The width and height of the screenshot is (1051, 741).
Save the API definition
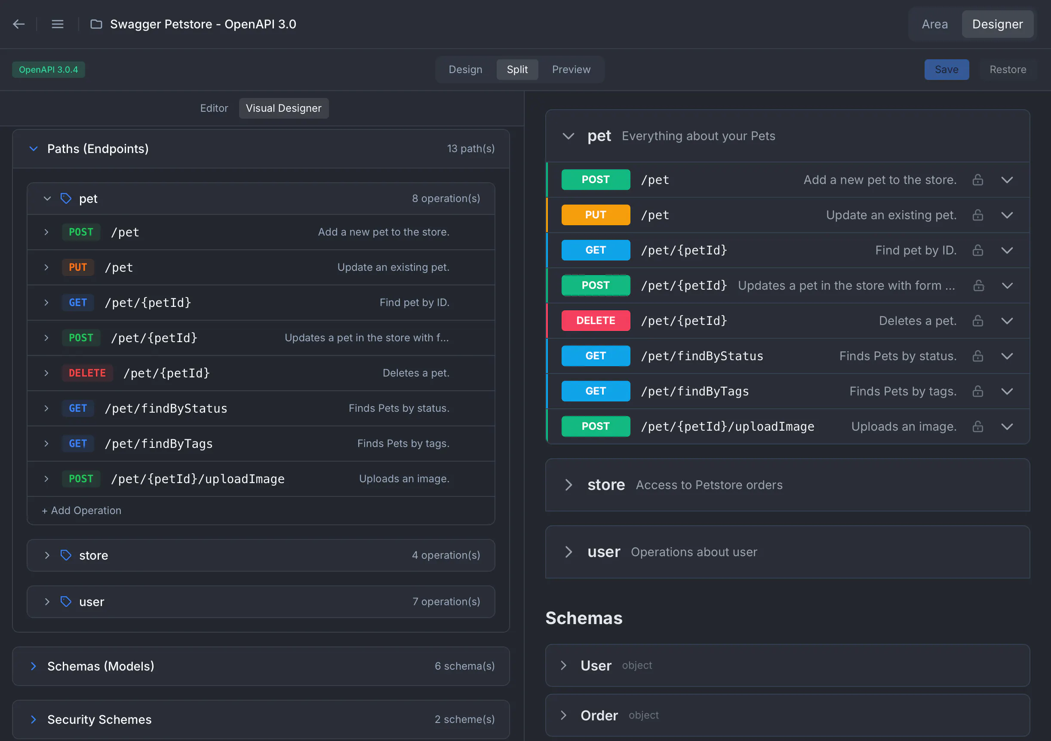pos(946,70)
